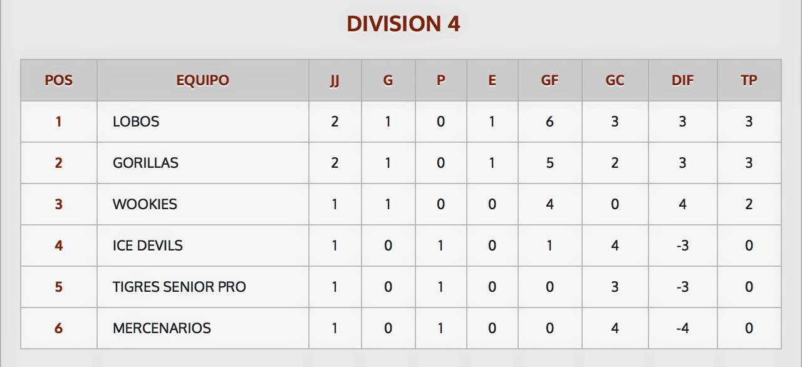Image resolution: width=802 pixels, height=367 pixels.
Task: Select the LOBOS team name
Action: [x=136, y=121]
